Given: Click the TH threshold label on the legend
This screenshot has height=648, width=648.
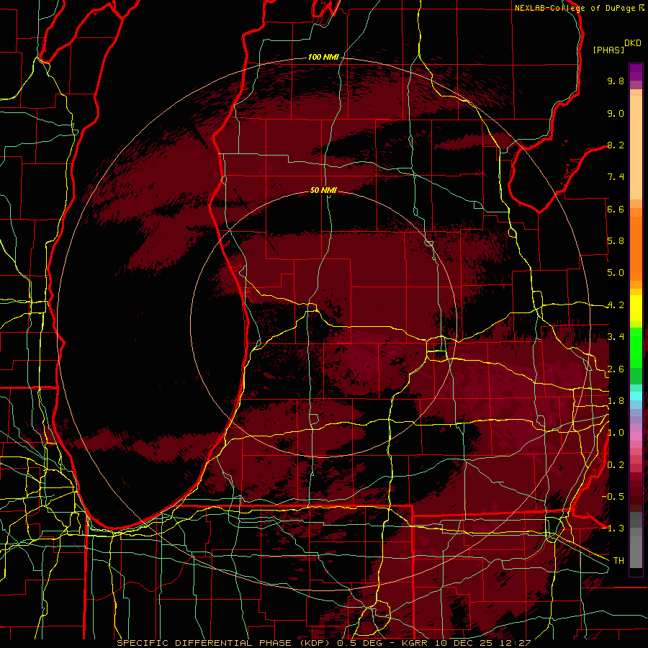Looking at the screenshot, I should 618,561.
